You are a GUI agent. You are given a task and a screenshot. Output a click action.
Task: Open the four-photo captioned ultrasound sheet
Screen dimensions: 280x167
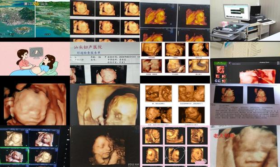(x=175, y=104)
